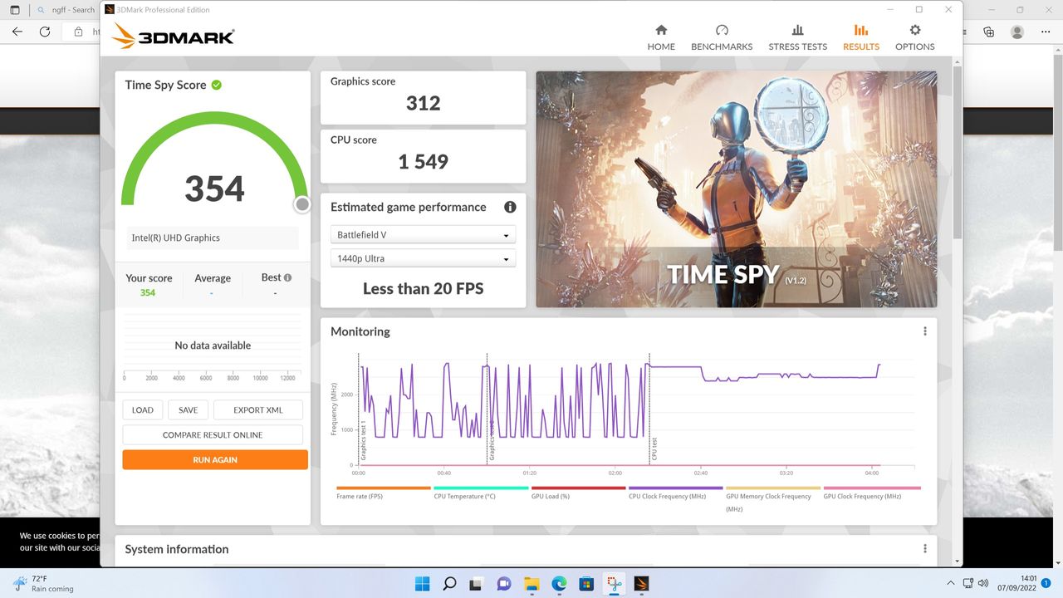Launch Teams Chat from the taskbar
Viewport: 1063px width, 598px height.
[504, 583]
